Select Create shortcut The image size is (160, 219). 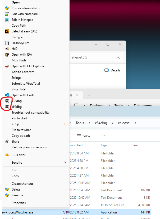(22, 184)
